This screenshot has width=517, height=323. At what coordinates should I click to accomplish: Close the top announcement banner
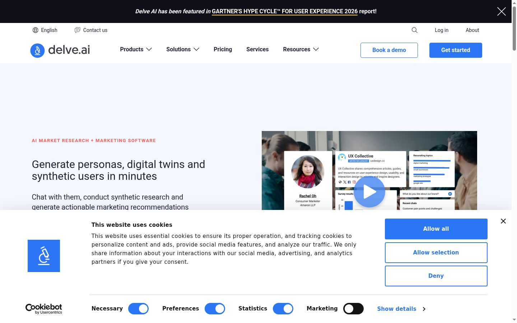pyautogui.click(x=502, y=11)
